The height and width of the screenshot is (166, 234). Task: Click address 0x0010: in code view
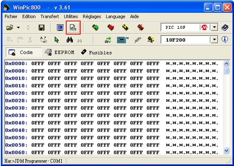point(16,78)
